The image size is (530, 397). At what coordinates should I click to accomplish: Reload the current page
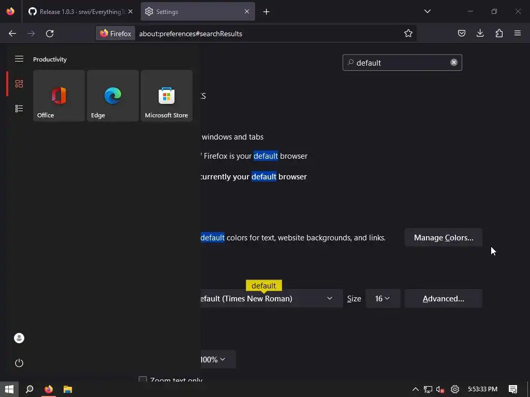50,34
